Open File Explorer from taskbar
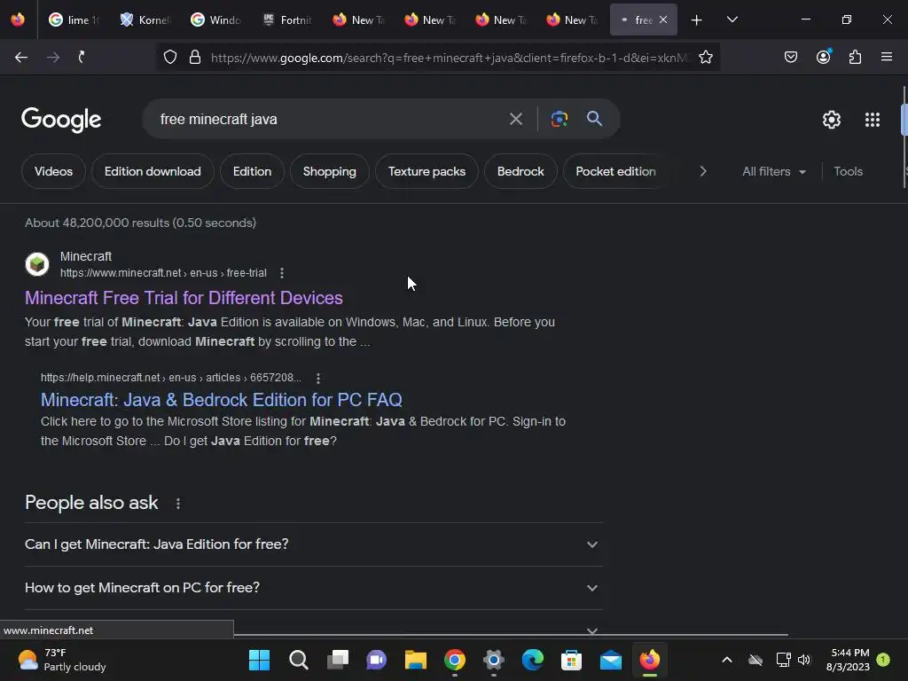Image resolution: width=908 pixels, height=681 pixels. (416, 660)
